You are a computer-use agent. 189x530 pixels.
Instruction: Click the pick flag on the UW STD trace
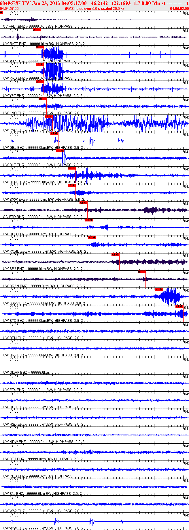pyautogui.click(x=180, y=307)
